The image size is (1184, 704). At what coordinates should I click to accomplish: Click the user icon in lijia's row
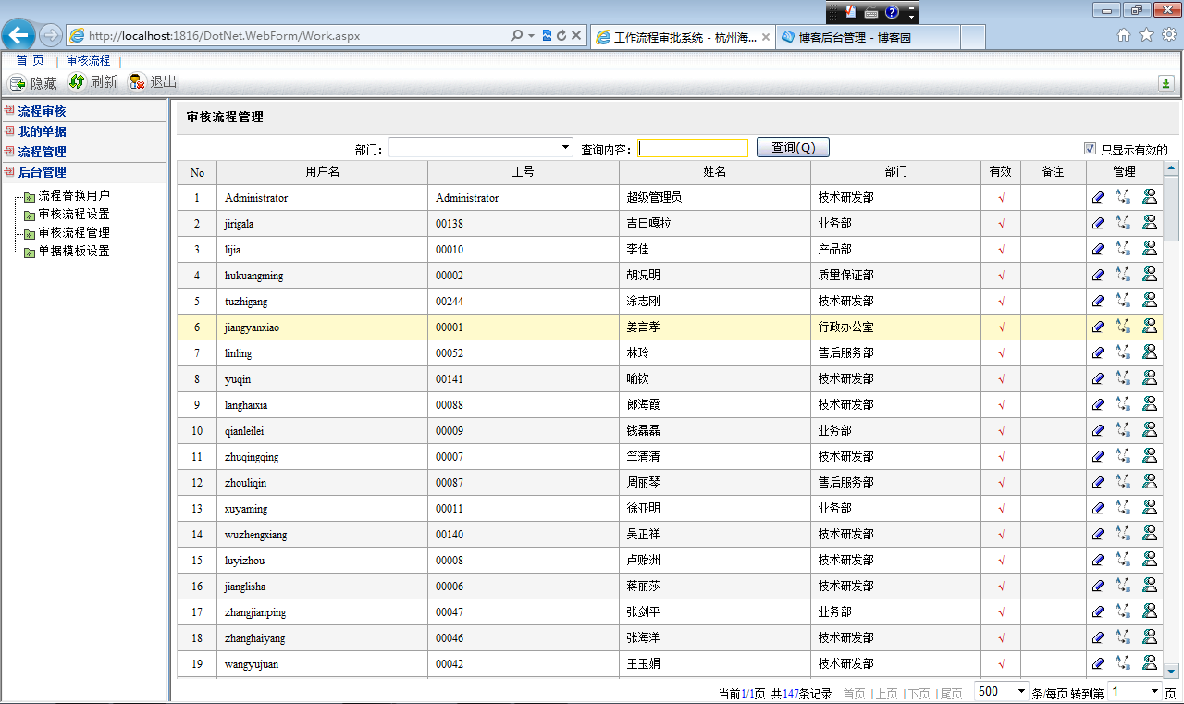pyautogui.click(x=1150, y=248)
